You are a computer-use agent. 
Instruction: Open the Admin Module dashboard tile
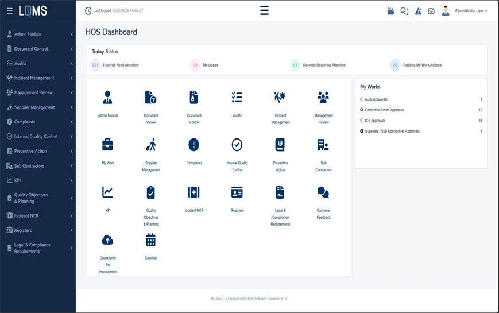click(108, 104)
